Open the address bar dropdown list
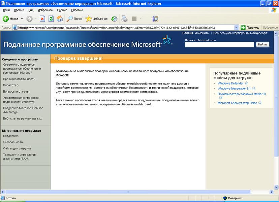The height and width of the screenshot is (202, 279). [236, 28]
